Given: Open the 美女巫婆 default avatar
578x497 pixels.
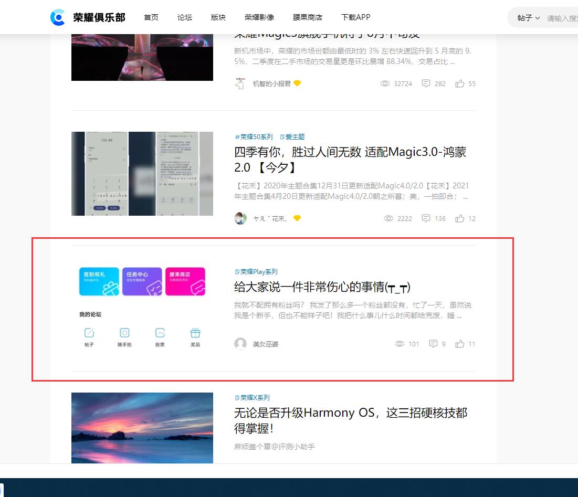Looking at the screenshot, I should tap(240, 344).
